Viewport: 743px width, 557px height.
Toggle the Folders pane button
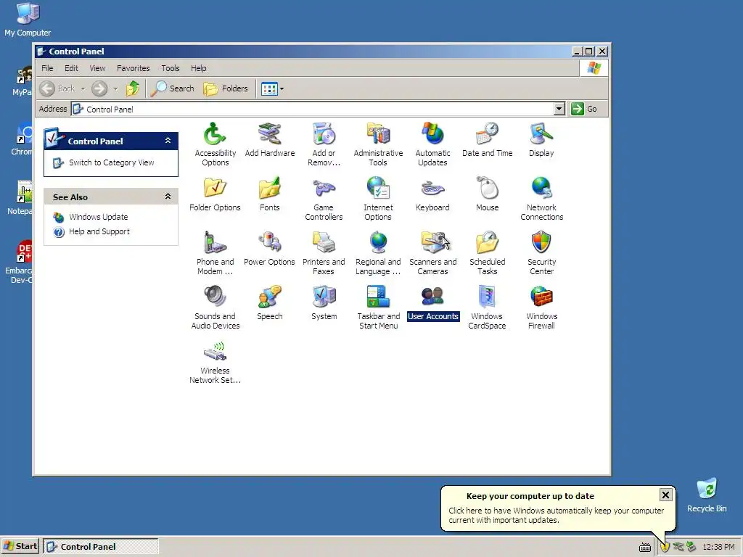pos(226,88)
